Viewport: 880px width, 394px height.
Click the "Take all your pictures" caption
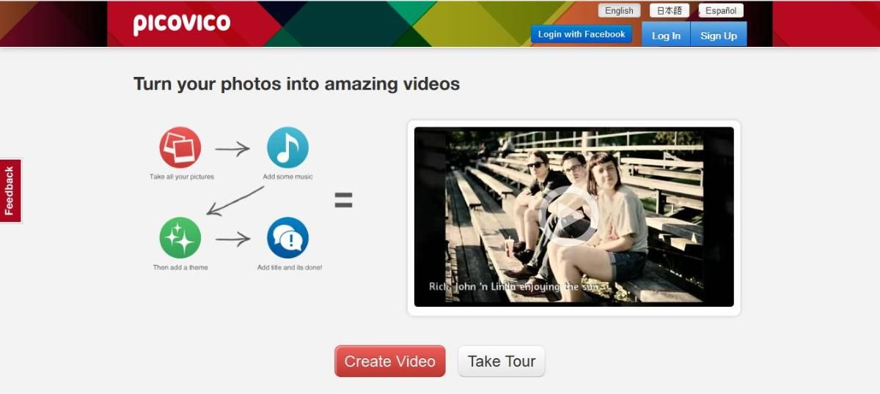pyautogui.click(x=182, y=177)
